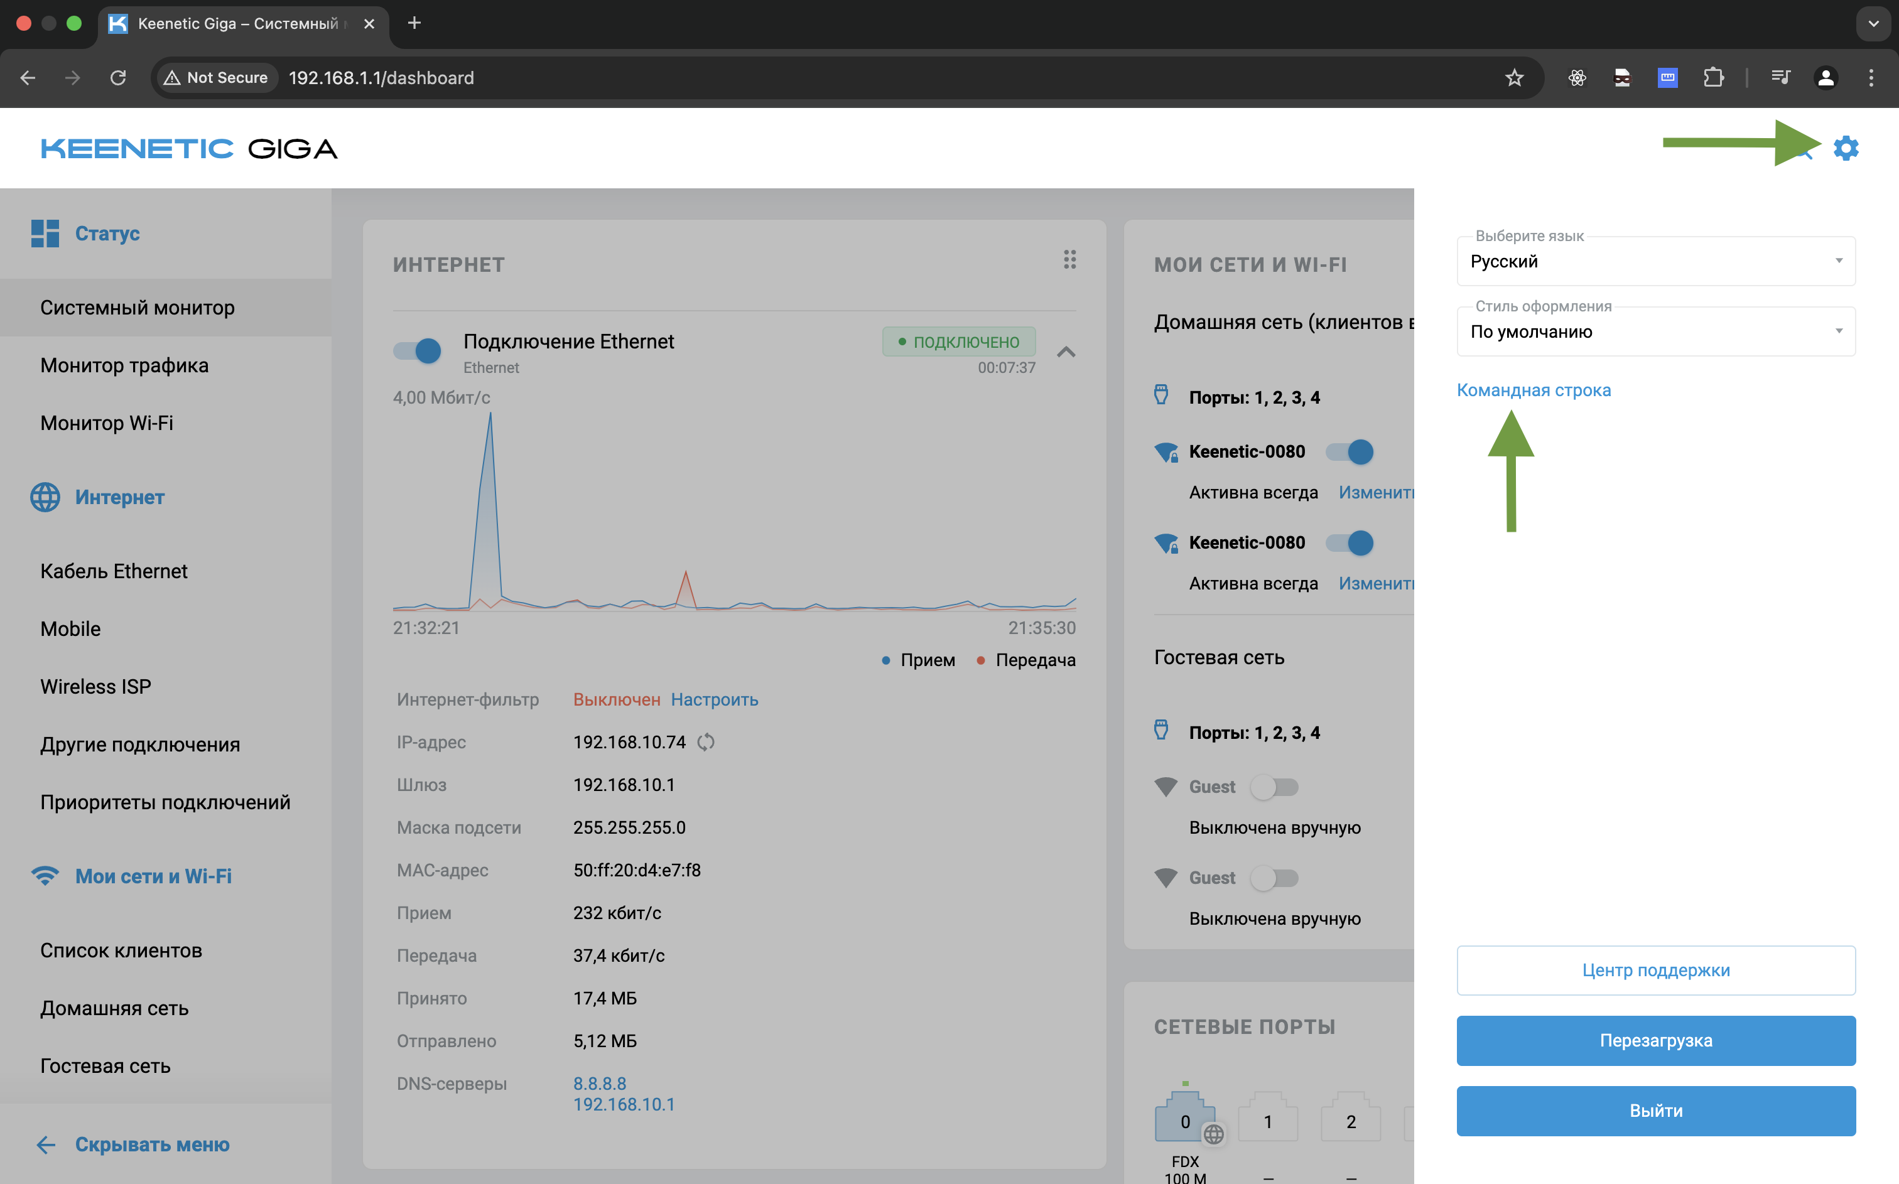Click the settings gear icon

tap(1845, 148)
